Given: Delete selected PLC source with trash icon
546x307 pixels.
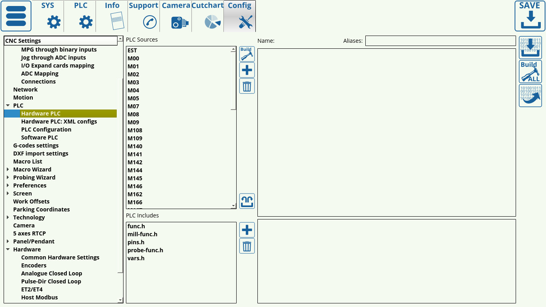Looking at the screenshot, I should point(247,86).
